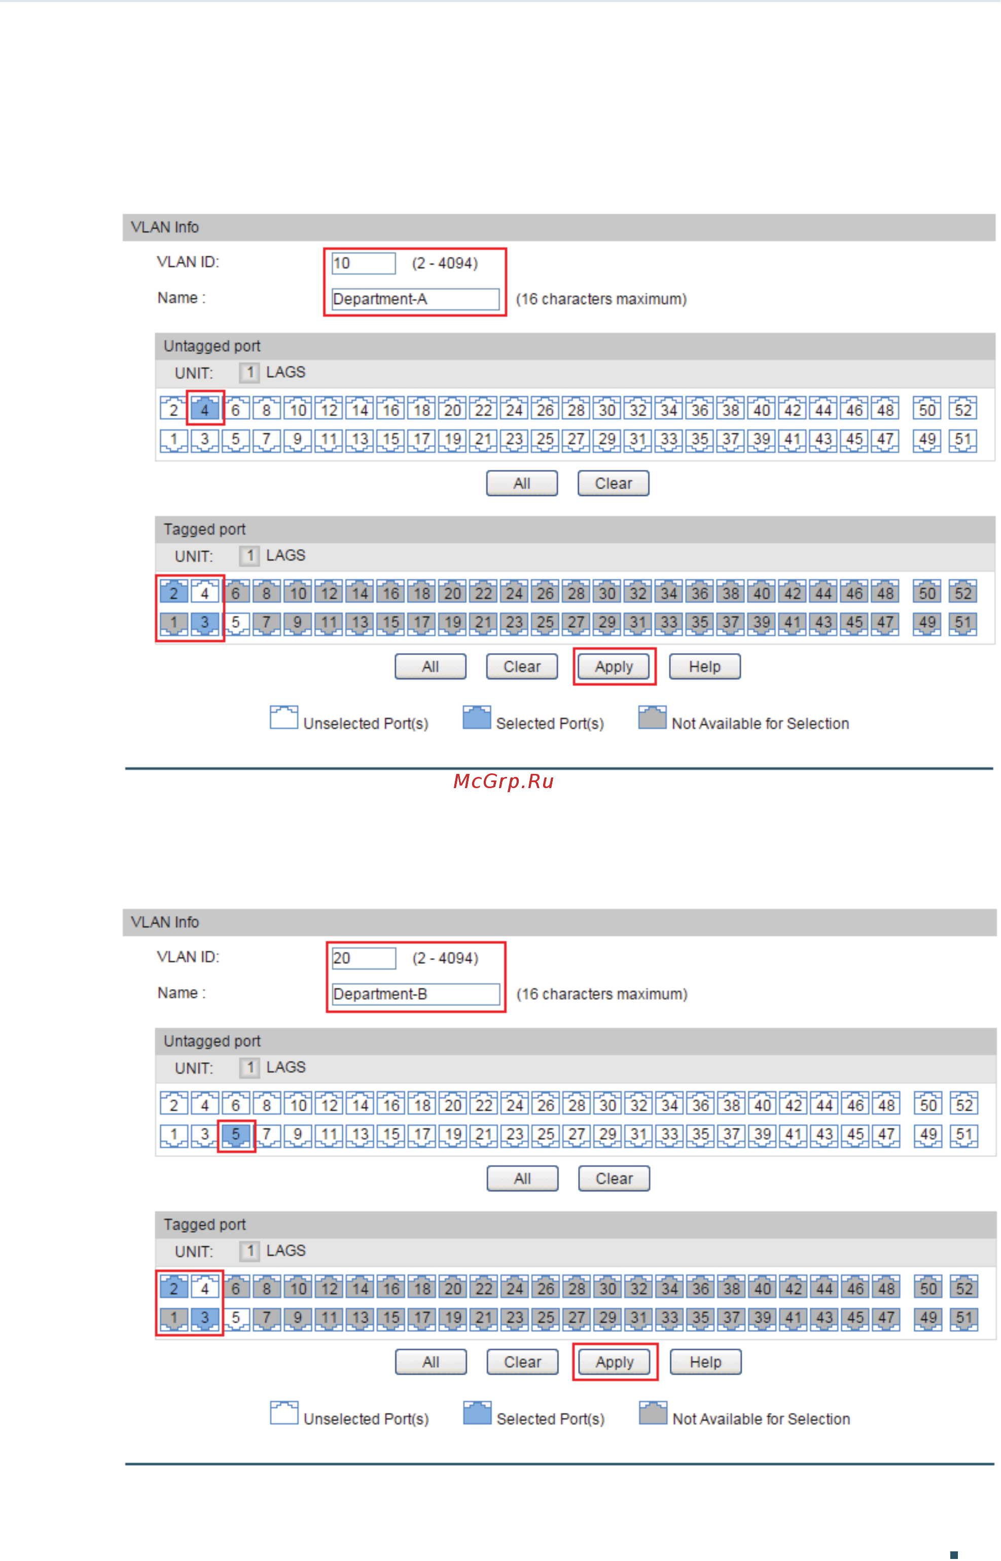Pick untagged port 24 in Department-A VLAN
The height and width of the screenshot is (1561, 1001).
pyautogui.click(x=514, y=409)
